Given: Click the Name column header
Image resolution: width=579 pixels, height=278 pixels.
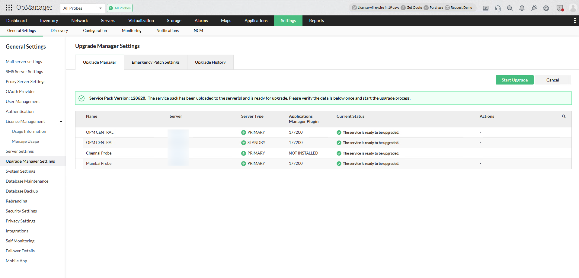Looking at the screenshot, I should tap(92, 116).
